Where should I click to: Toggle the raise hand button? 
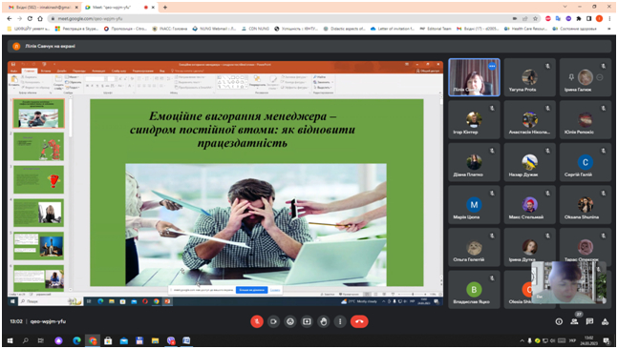(324, 321)
